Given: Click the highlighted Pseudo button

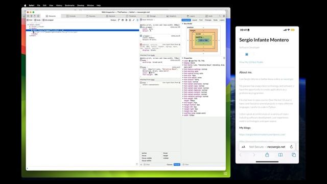Looking at the screenshot, I should [x=177, y=165].
